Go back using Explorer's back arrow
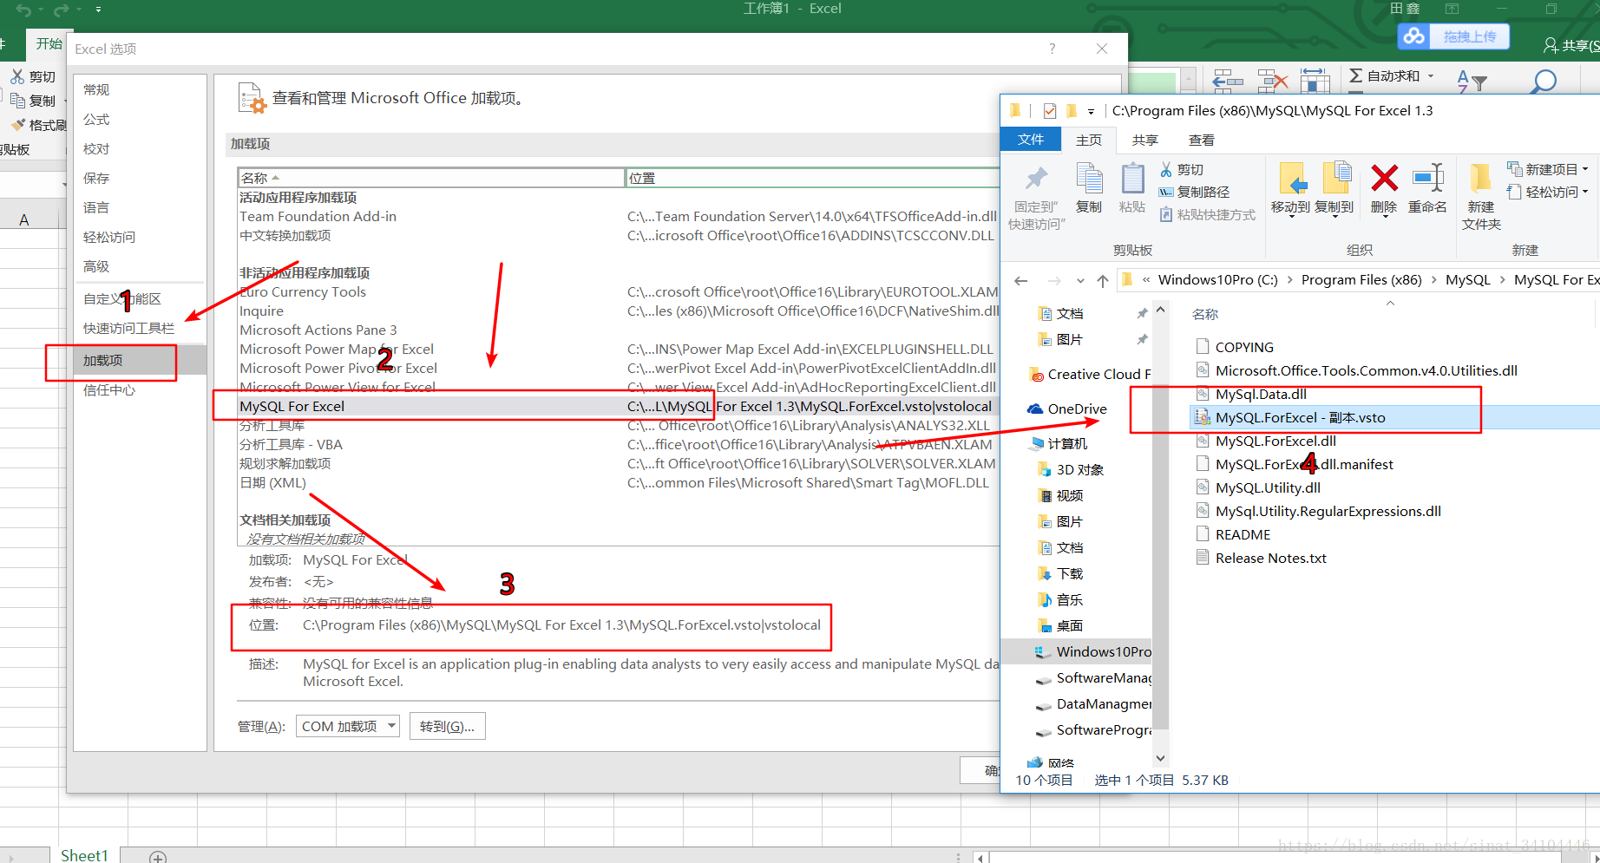This screenshot has width=1600, height=863. coord(1021,280)
